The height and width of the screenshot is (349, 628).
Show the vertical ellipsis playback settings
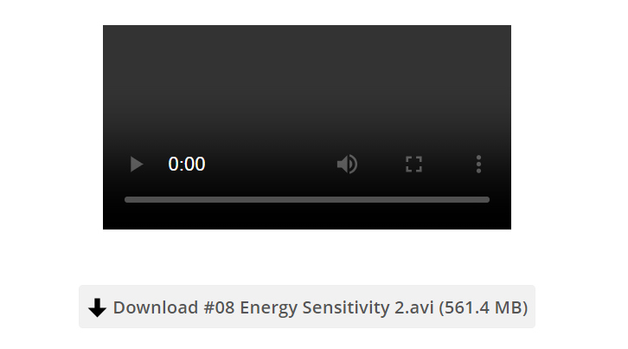coord(478,164)
